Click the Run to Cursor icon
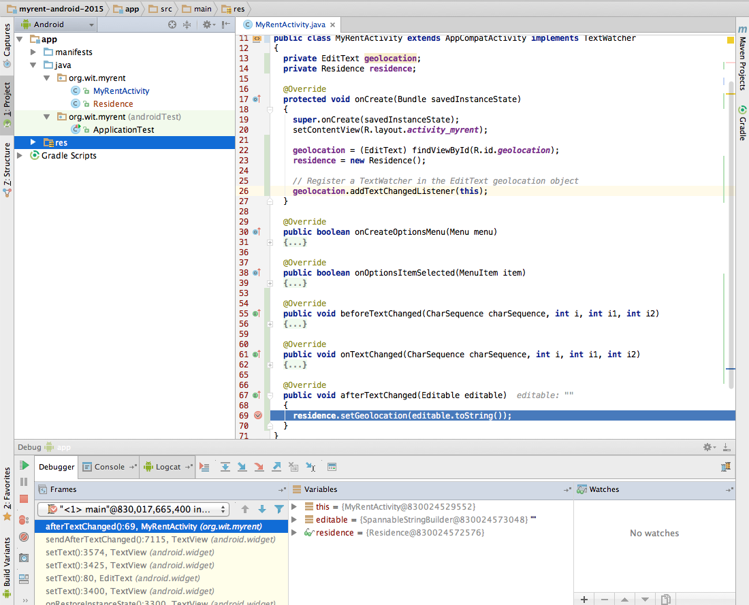The height and width of the screenshot is (605, 749). (311, 467)
